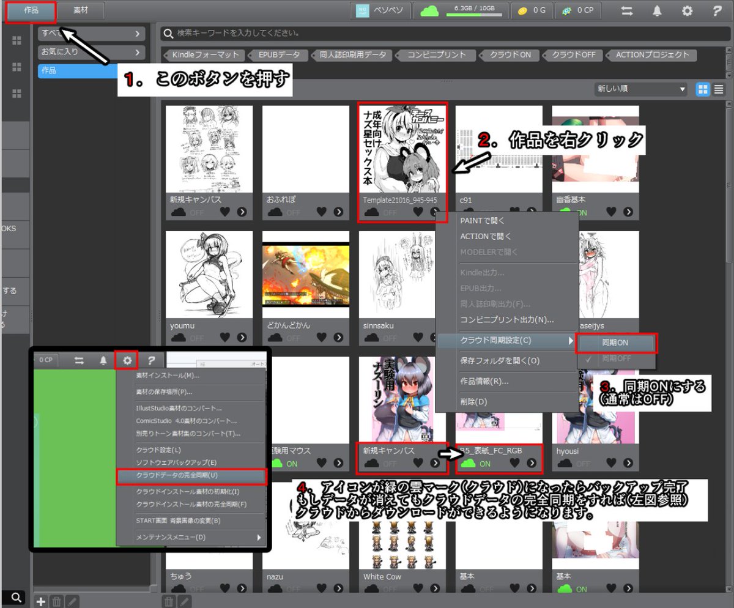Switch to list view
Screen dimensions: 734x608
[x=719, y=89]
